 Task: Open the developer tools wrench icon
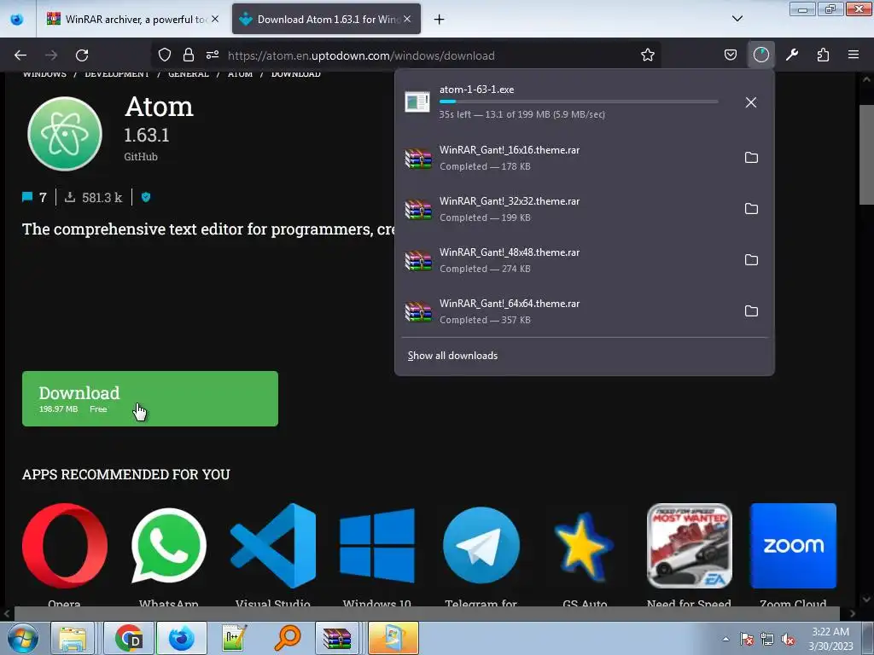point(792,55)
